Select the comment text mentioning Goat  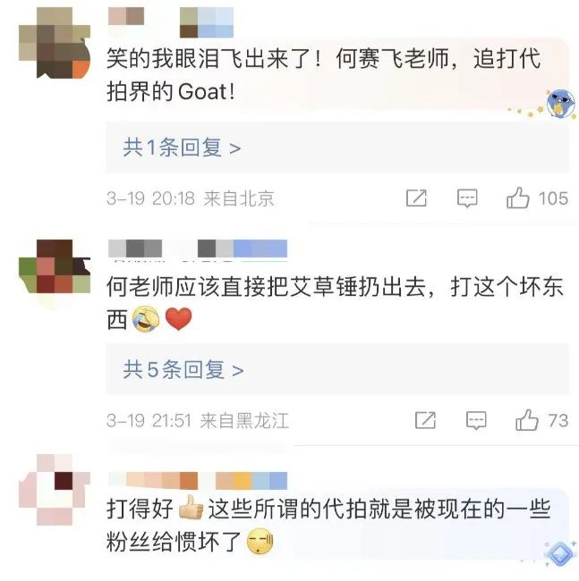(x=323, y=75)
